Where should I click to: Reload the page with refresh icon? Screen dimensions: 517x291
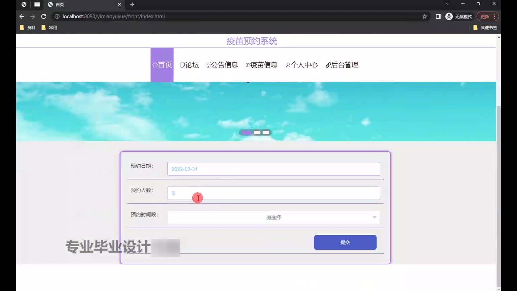(x=43, y=16)
